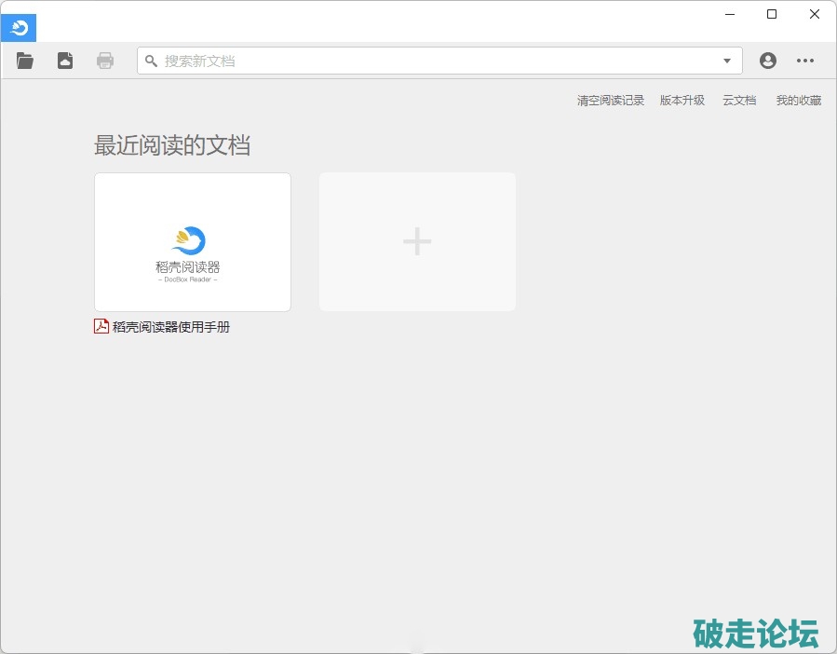Close the reader window
Screen dimensions: 837x654
click(815, 14)
